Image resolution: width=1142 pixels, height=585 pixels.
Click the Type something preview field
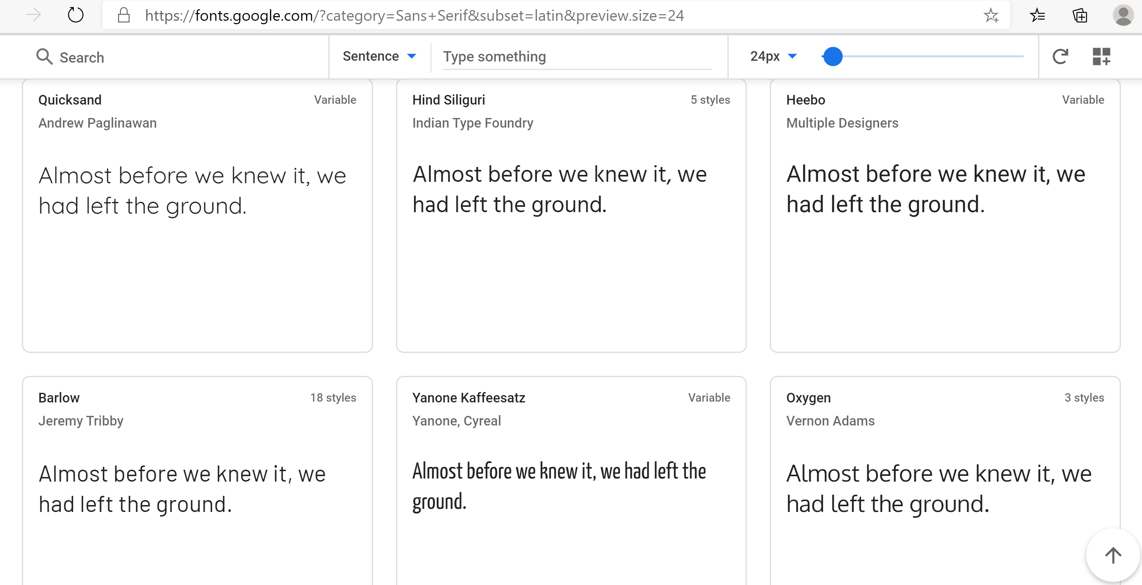(x=577, y=57)
